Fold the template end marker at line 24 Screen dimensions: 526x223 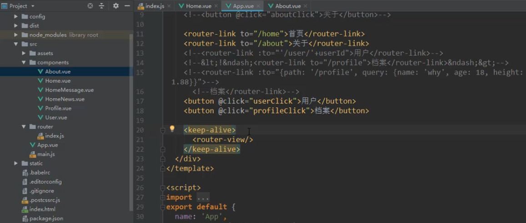point(163,168)
